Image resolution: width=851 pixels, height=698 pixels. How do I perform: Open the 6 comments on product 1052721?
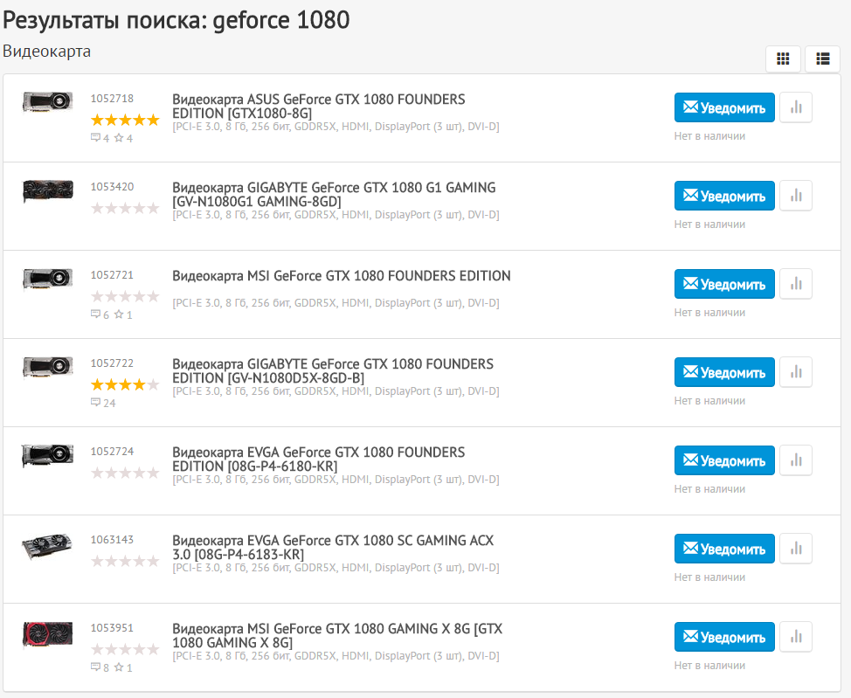(x=100, y=314)
